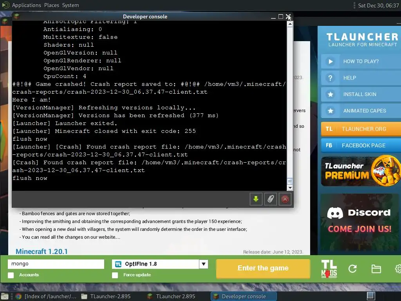Open the Applications menu
The width and height of the screenshot is (401, 301).
point(26,5)
